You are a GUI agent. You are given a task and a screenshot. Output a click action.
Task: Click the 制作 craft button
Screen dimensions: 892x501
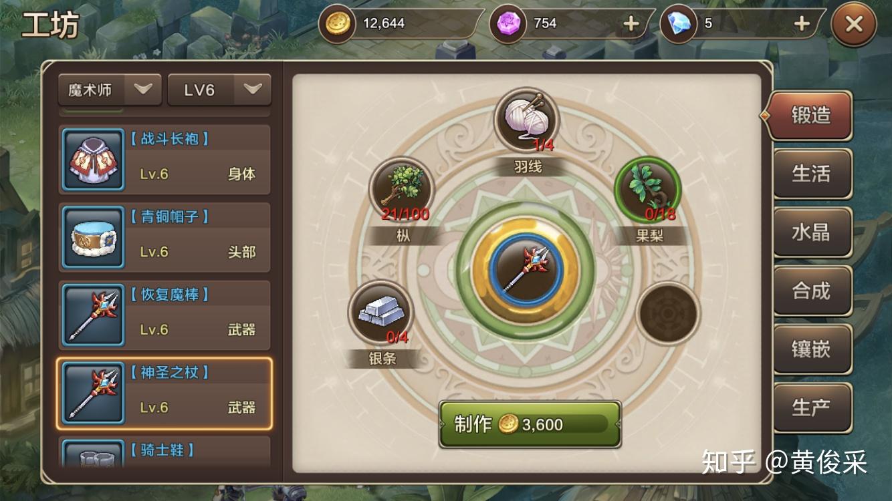[530, 424]
